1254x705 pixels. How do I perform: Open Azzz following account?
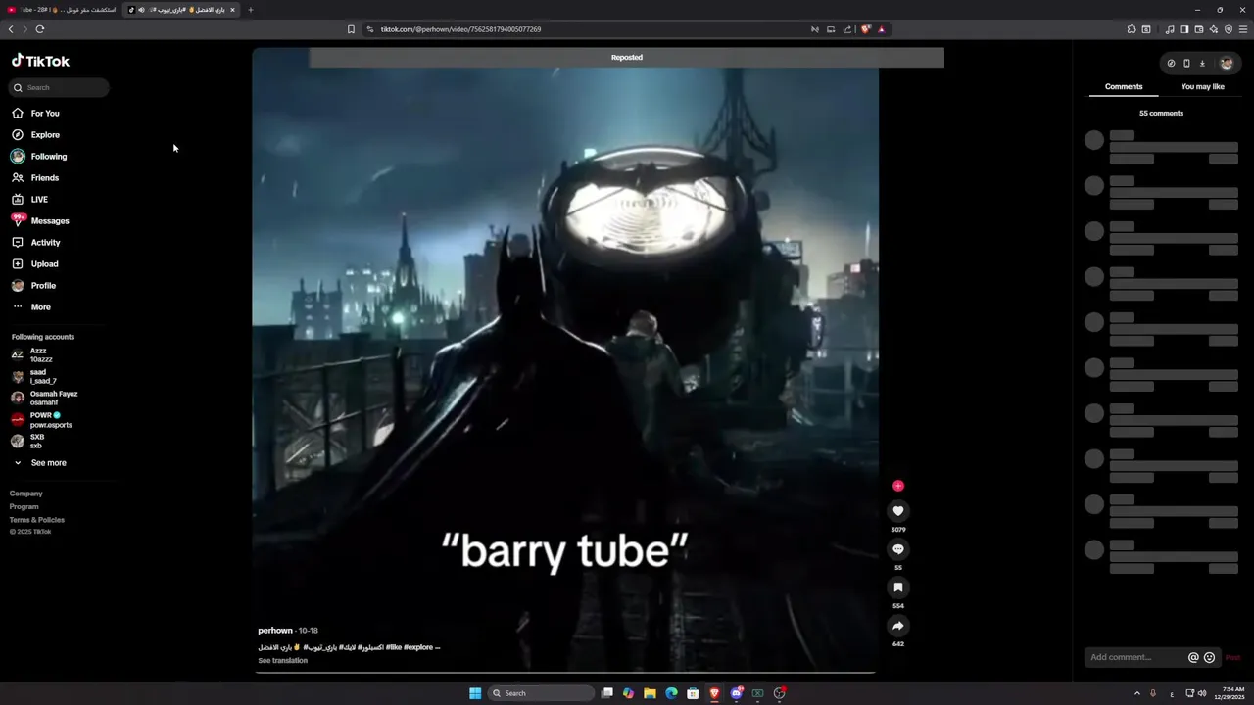(32, 355)
